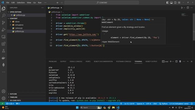Open the File menu

click(x=8, y=3)
